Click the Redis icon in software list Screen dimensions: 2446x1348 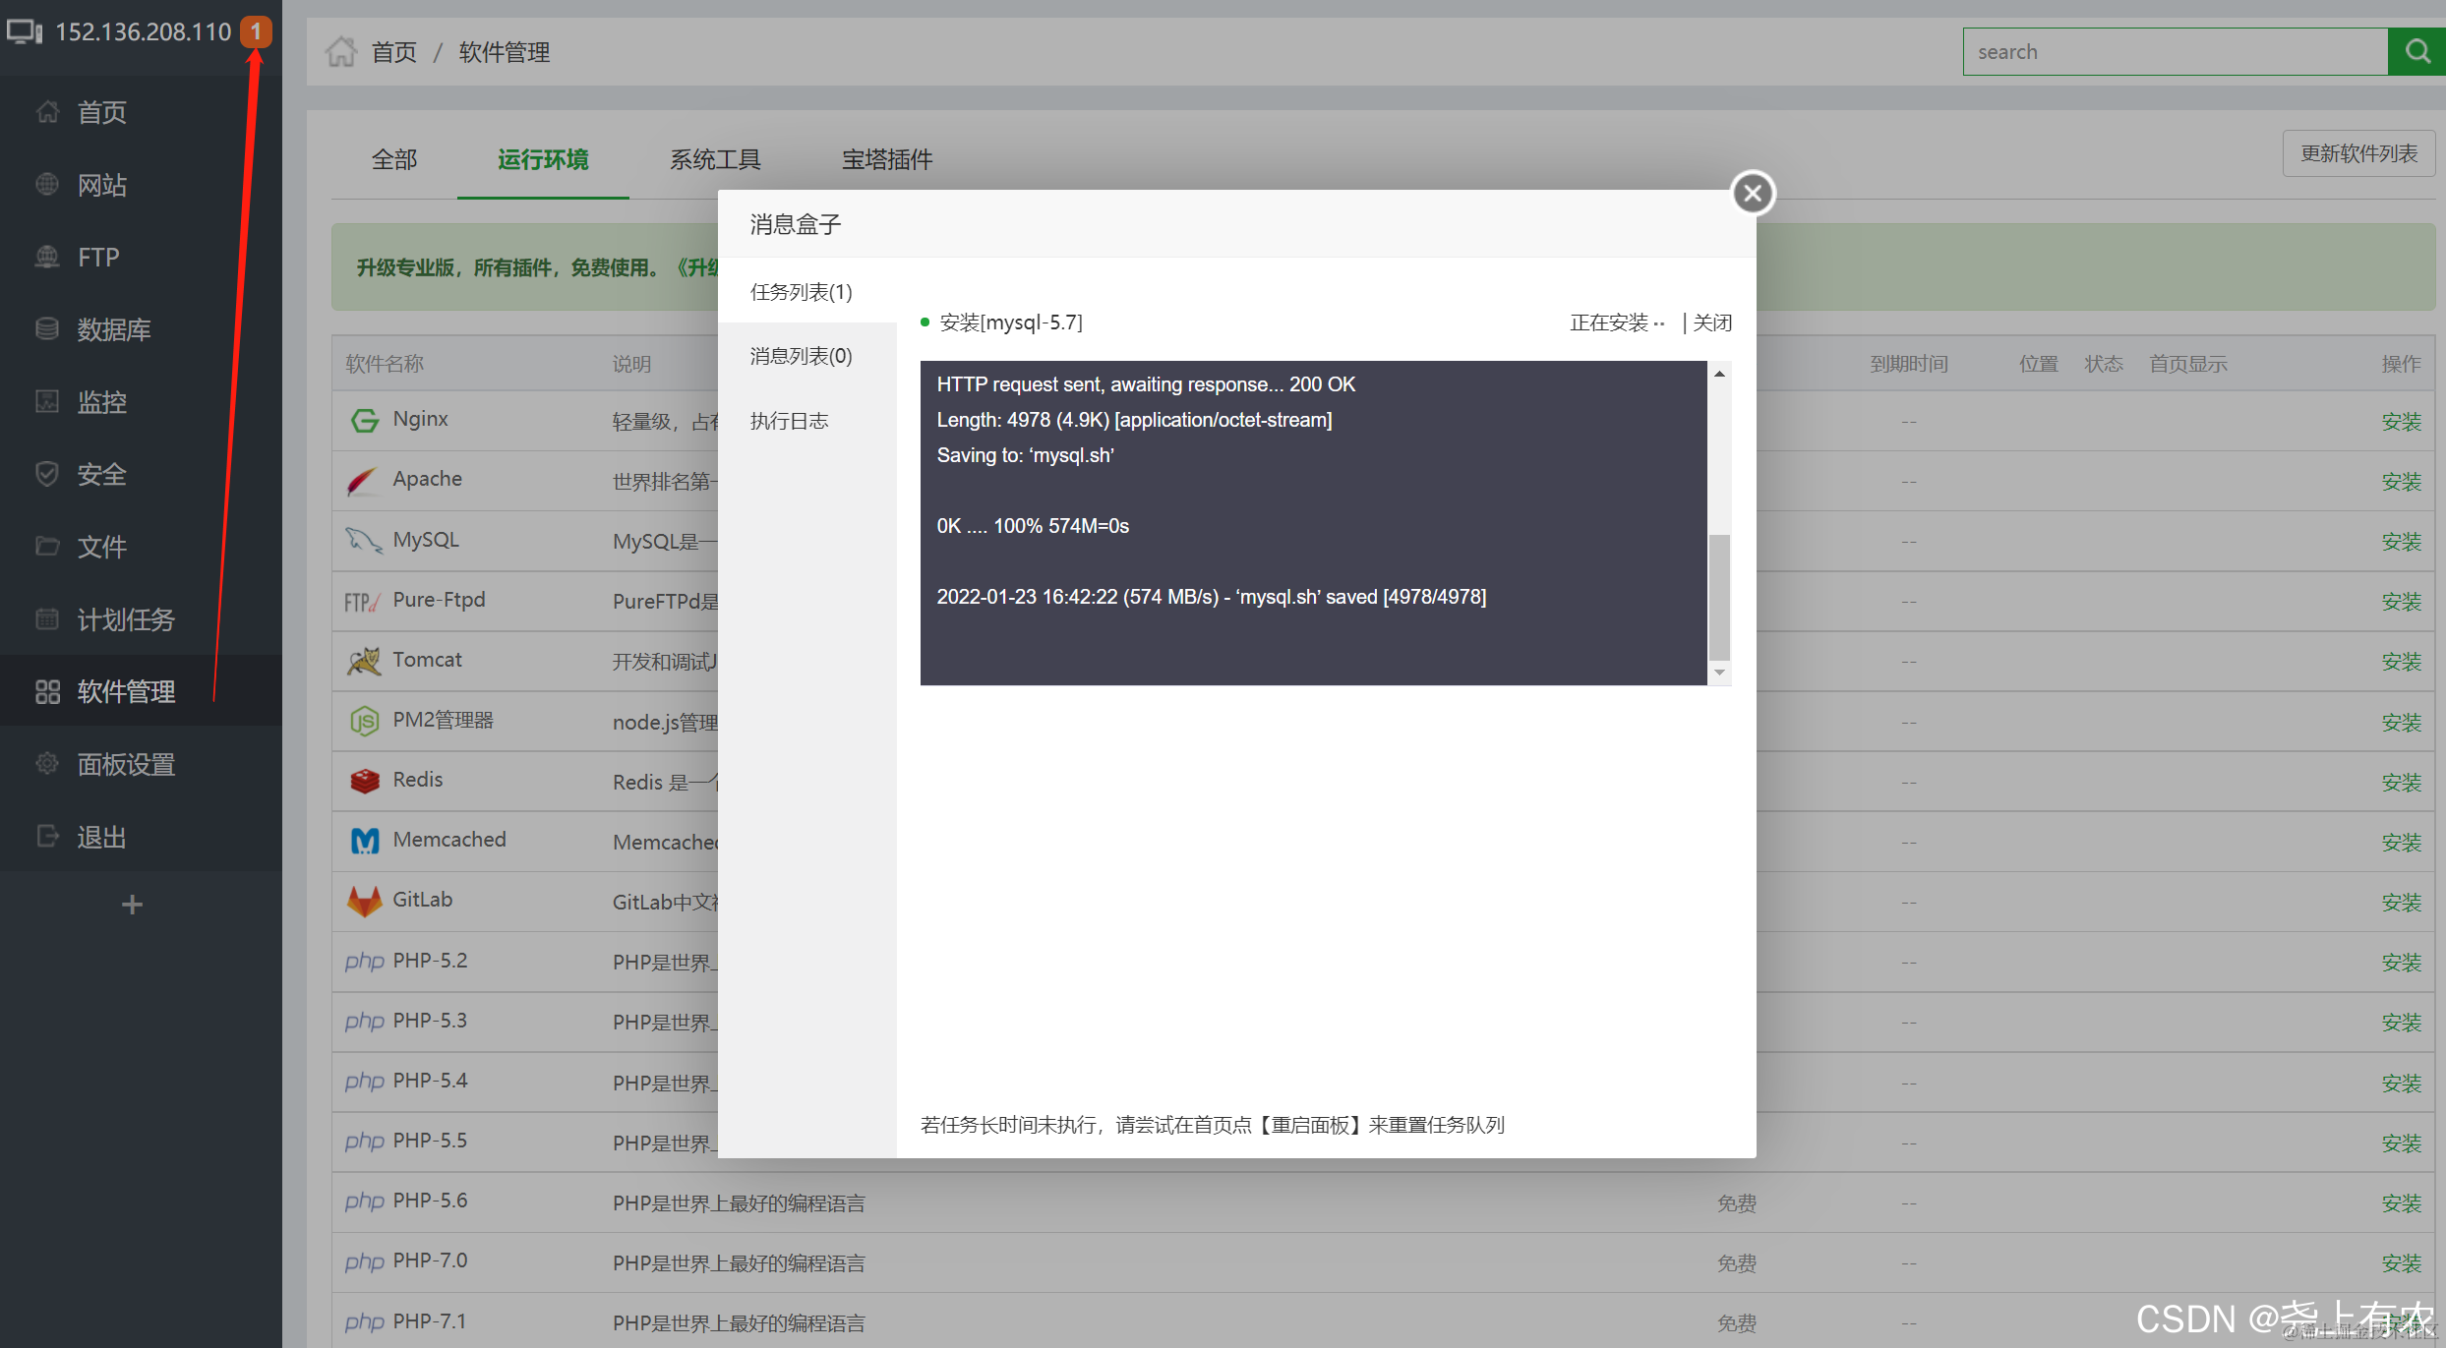[x=365, y=781]
